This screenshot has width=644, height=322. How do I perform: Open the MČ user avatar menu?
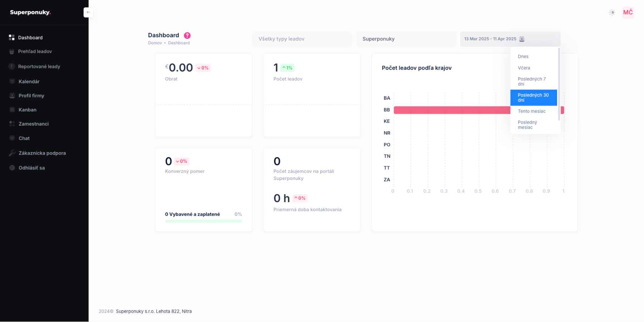point(628,13)
